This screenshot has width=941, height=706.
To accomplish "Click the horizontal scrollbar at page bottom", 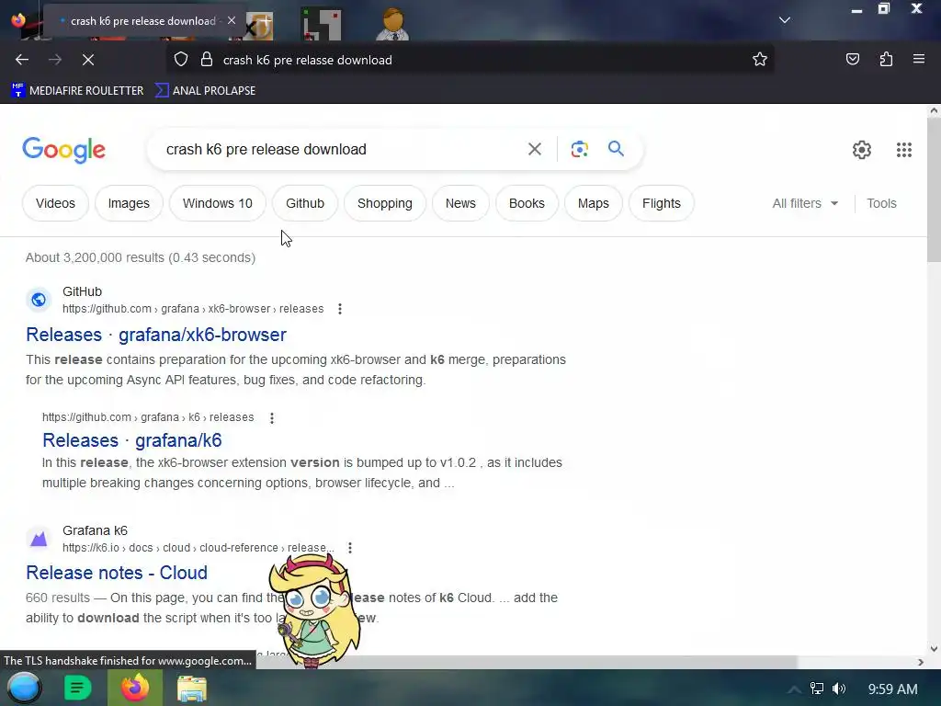I will (527, 662).
